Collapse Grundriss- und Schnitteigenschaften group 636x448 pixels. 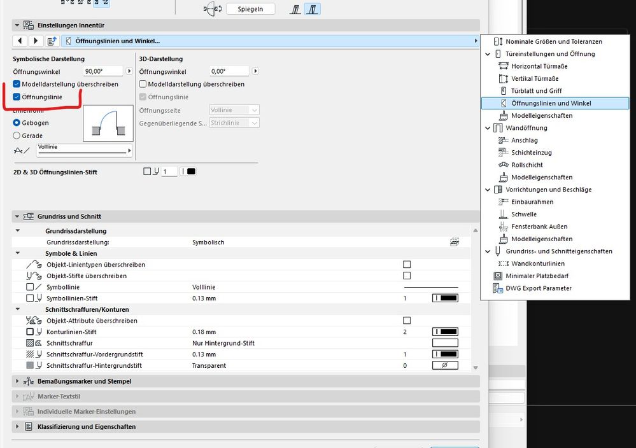[x=488, y=251]
